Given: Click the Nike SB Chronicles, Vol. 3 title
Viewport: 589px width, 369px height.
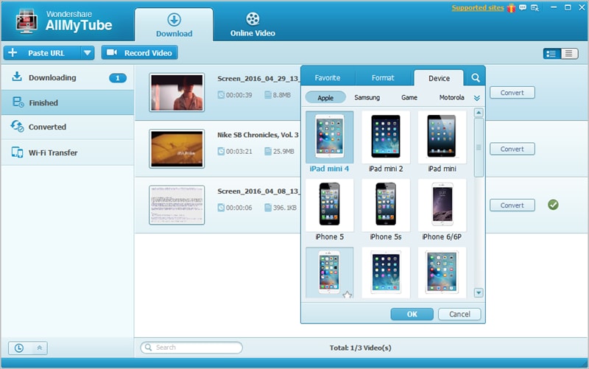Looking at the screenshot, I should coord(258,135).
